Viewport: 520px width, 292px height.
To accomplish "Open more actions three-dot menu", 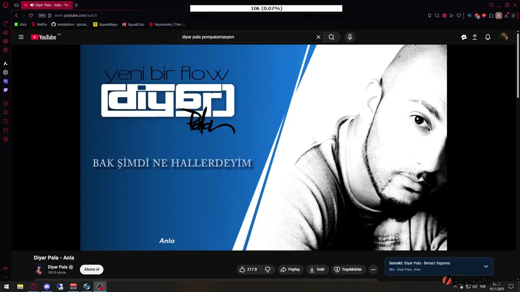I will 373,269.
